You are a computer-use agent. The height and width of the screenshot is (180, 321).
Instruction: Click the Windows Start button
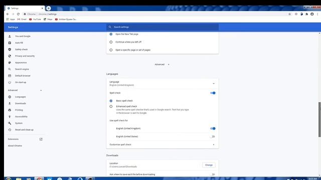pyautogui.click(x=9, y=179)
